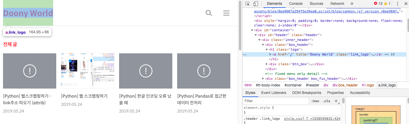Collapse the div class="inner_header" node
Screen dimensions: 409x124
[x=259, y=40]
